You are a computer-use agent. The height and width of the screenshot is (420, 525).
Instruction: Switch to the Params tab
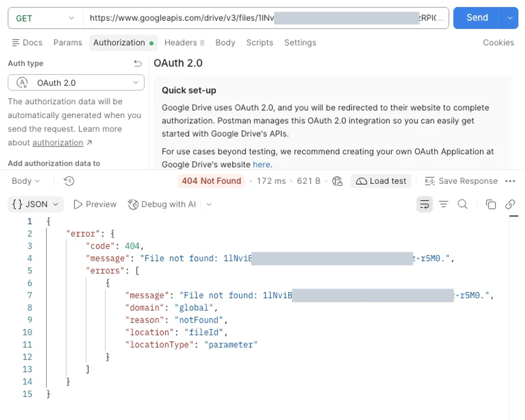pyautogui.click(x=68, y=43)
